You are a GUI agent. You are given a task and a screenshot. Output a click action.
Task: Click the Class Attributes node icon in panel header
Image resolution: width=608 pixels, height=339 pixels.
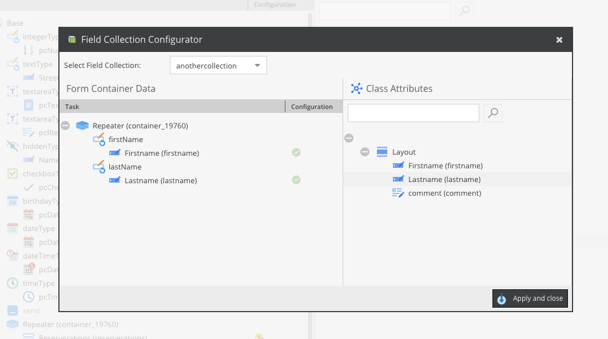tap(356, 88)
